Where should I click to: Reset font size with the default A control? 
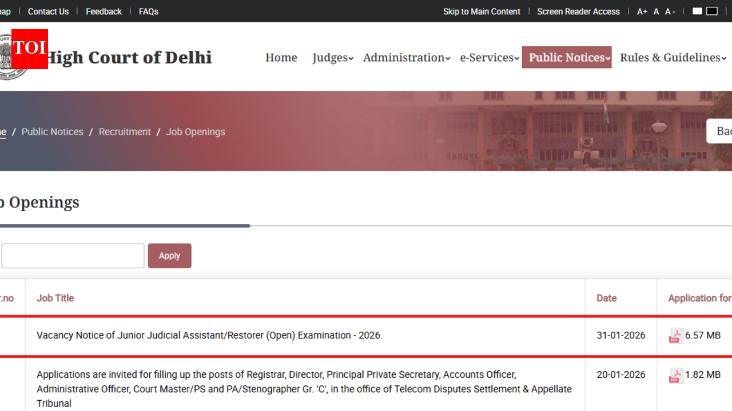[656, 11]
